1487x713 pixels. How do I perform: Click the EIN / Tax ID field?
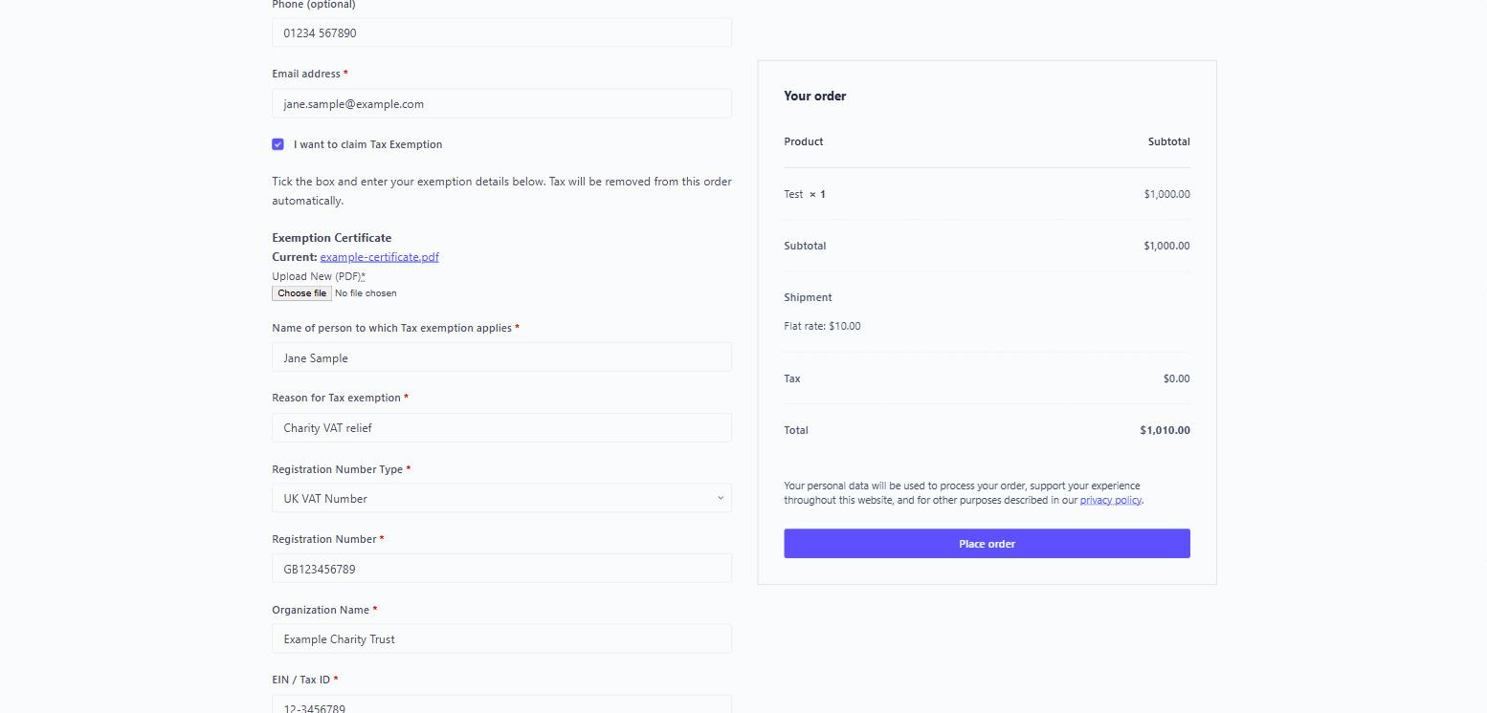[x=501, y=704]
